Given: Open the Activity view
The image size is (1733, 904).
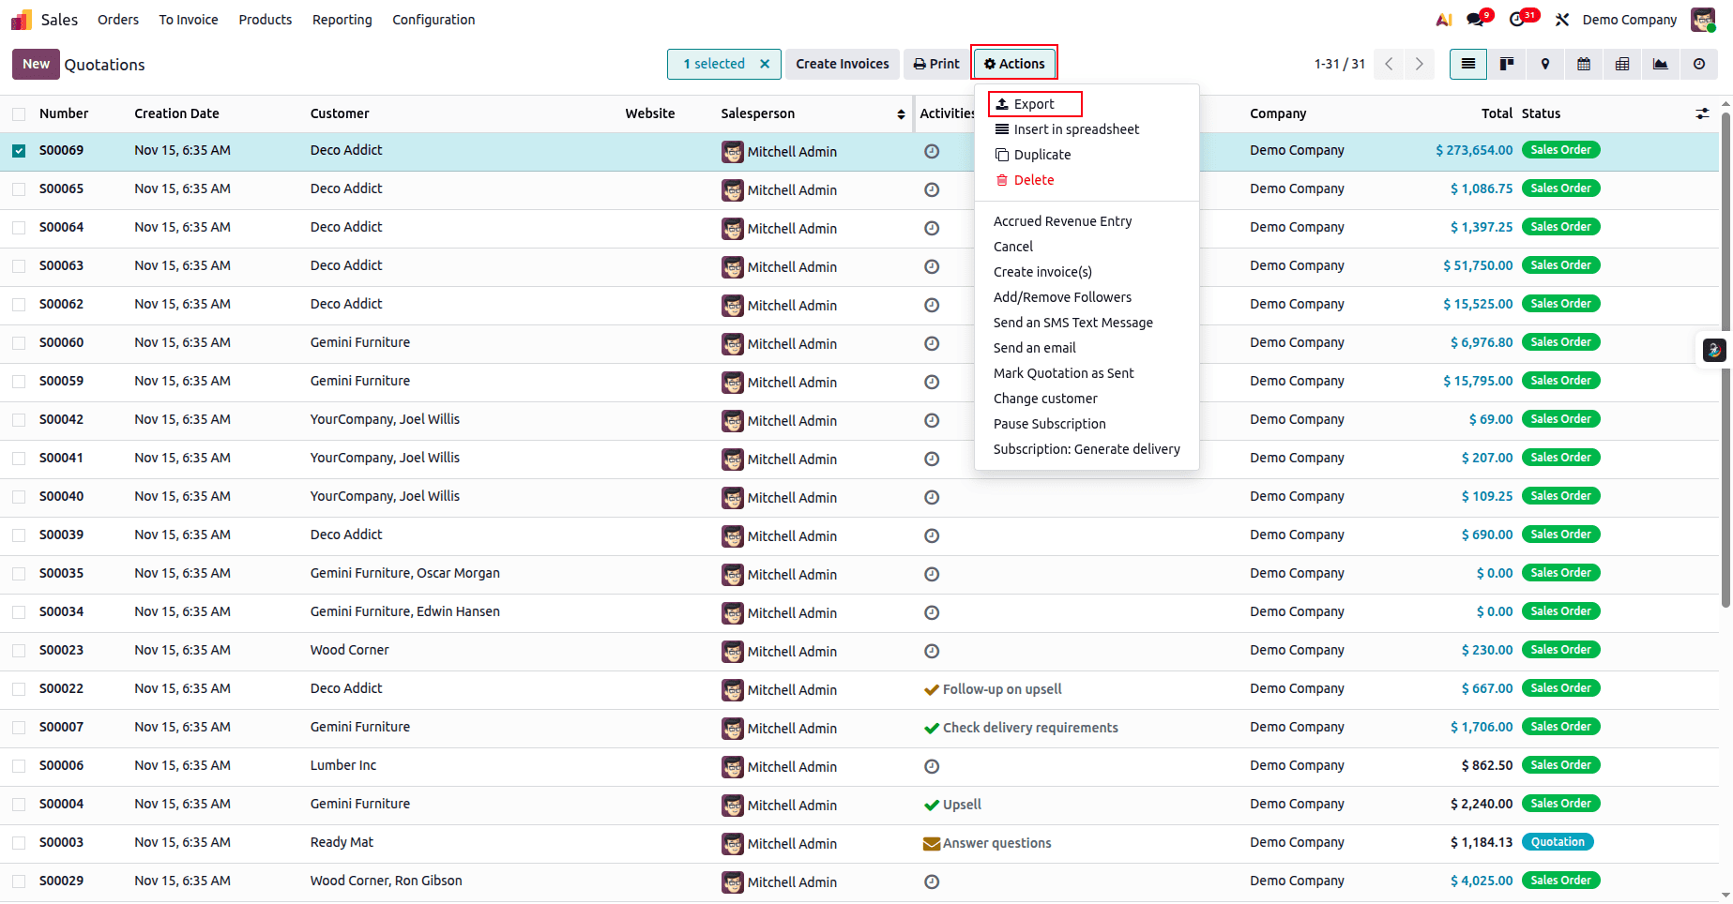Looking at the screenshot, I should (x=1698, y=64).
